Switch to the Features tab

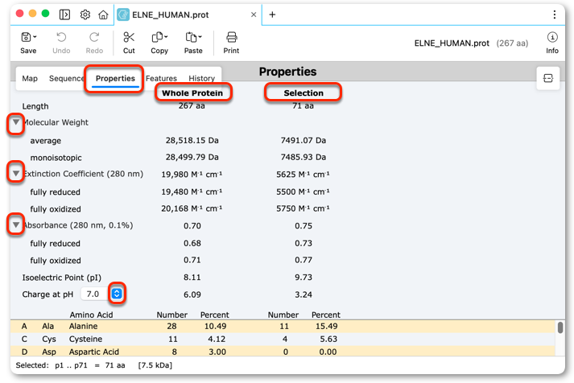pyautogui.click(x=161, y=78)
